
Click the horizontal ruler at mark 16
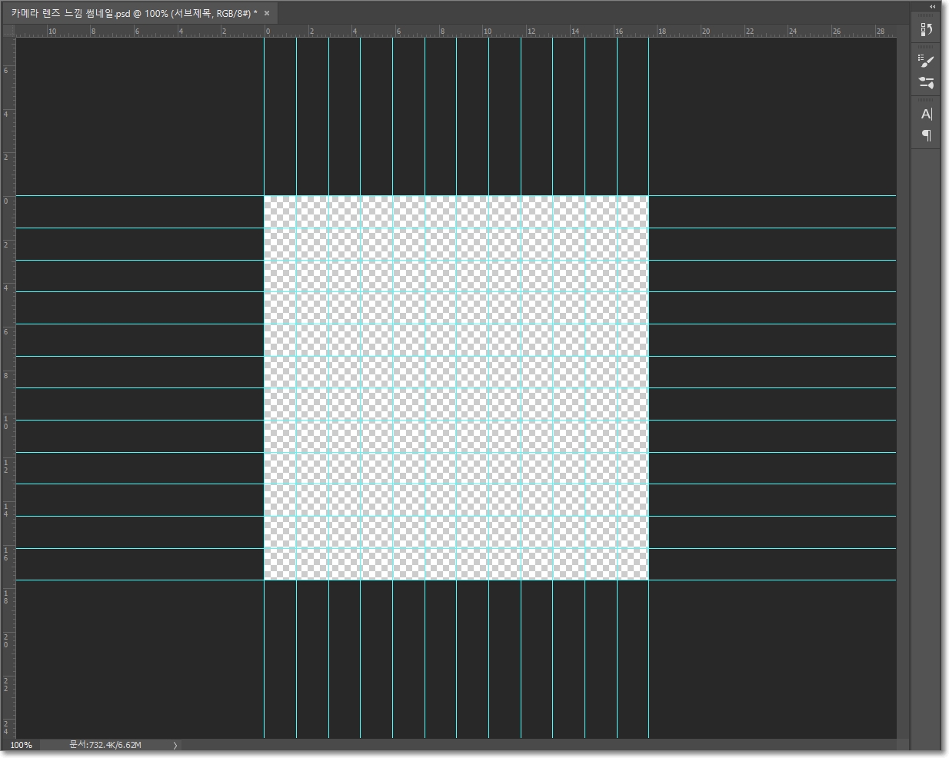pos(618,31)
